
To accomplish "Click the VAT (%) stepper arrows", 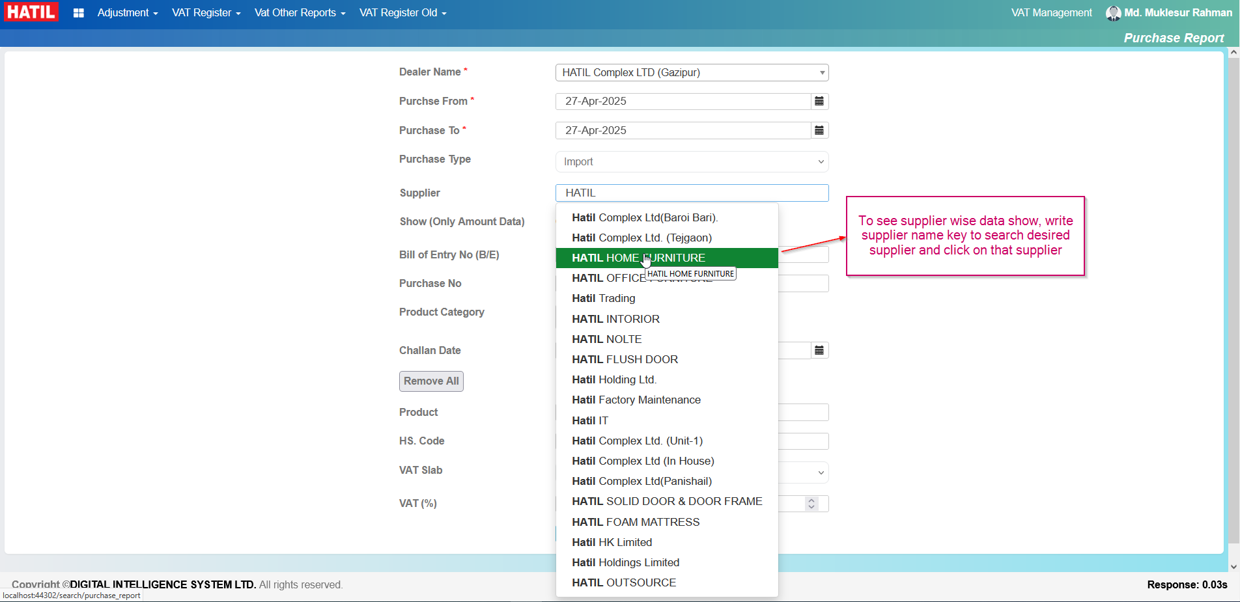I will point(811,504).
